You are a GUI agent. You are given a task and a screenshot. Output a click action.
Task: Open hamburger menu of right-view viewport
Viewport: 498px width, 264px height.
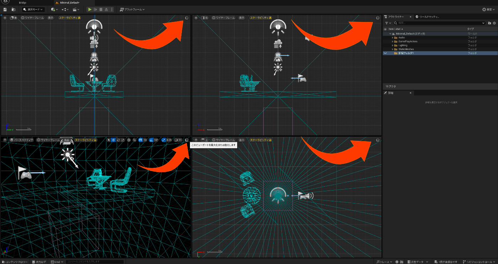pos(196,18)
